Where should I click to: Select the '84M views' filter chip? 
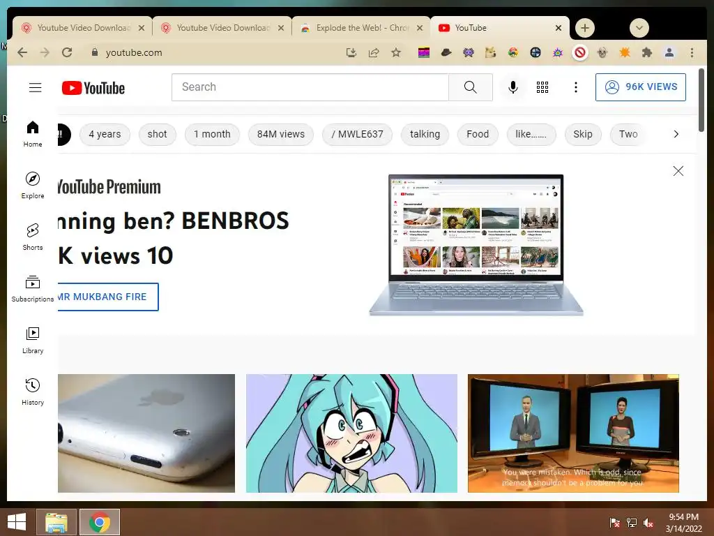[280, 134]
